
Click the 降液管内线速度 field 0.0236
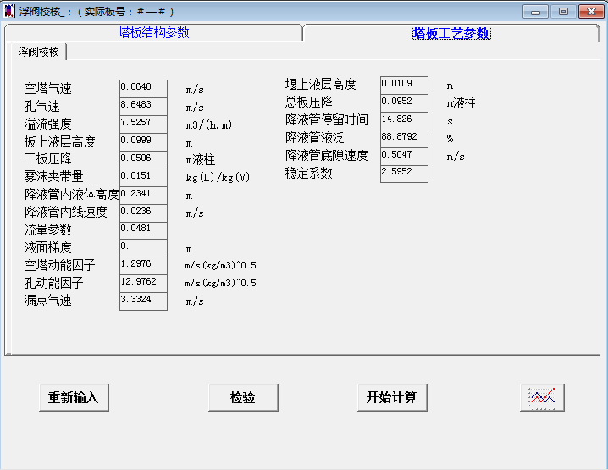[143, 213]
